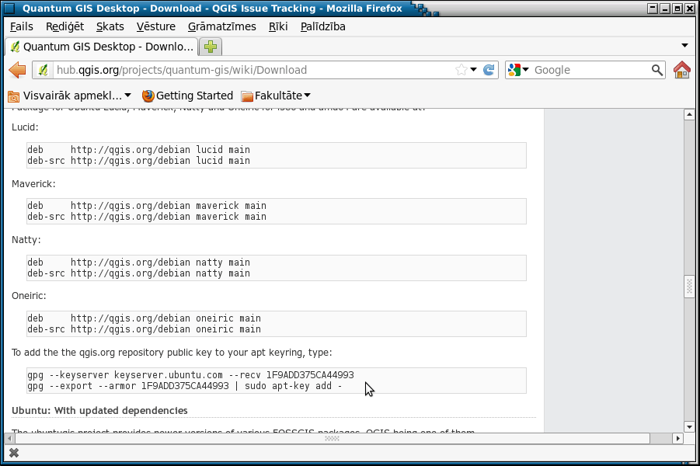Click the 'deb-src http://qgis.org/debian maverick main' line

coord(147,217)
